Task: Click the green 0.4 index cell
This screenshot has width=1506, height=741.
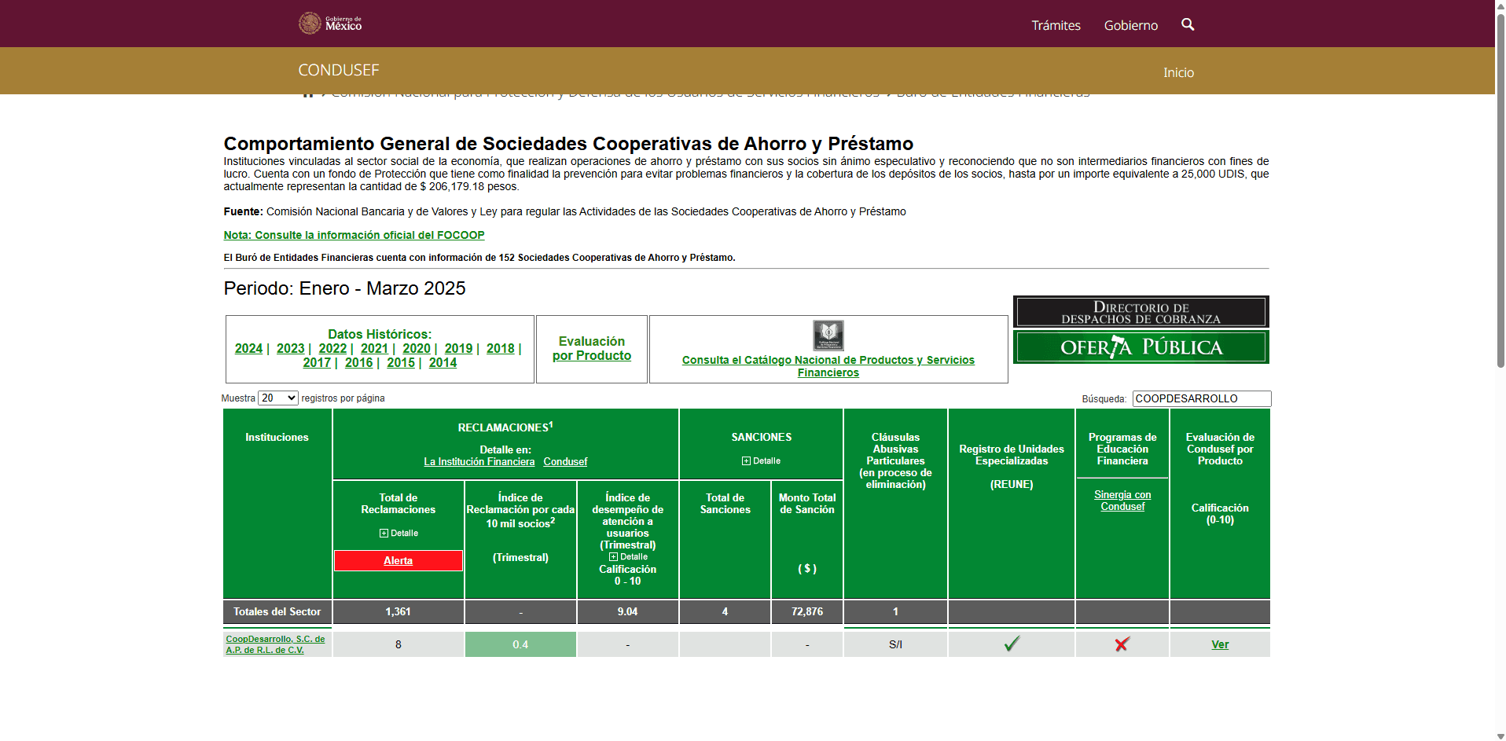Action: (x=520, y=644)
